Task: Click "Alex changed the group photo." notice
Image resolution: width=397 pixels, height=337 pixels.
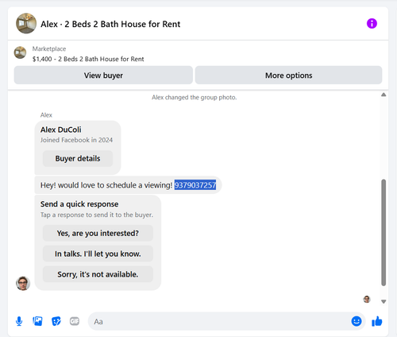Action: tap(194, 97)
